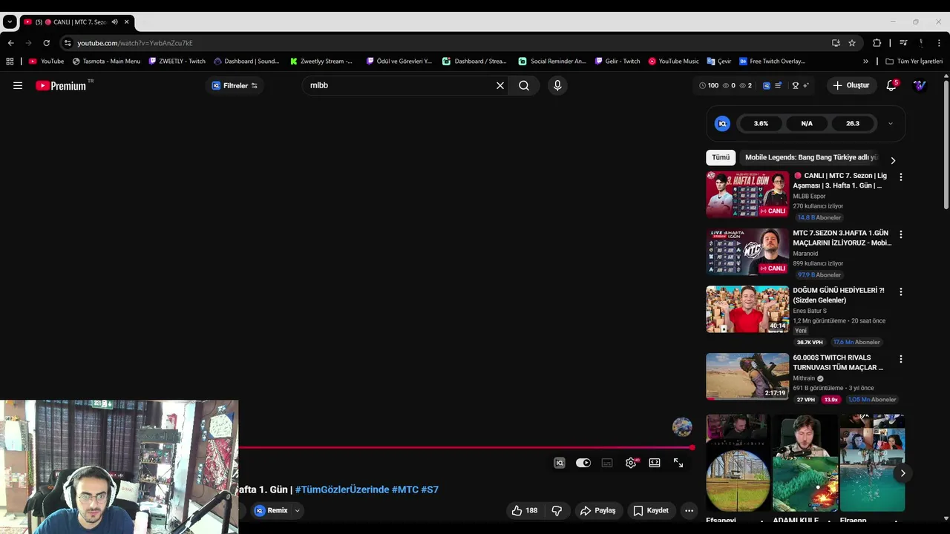Toggle subtitles captions in player
Screen dimensions: 950x534
(607, 463)
